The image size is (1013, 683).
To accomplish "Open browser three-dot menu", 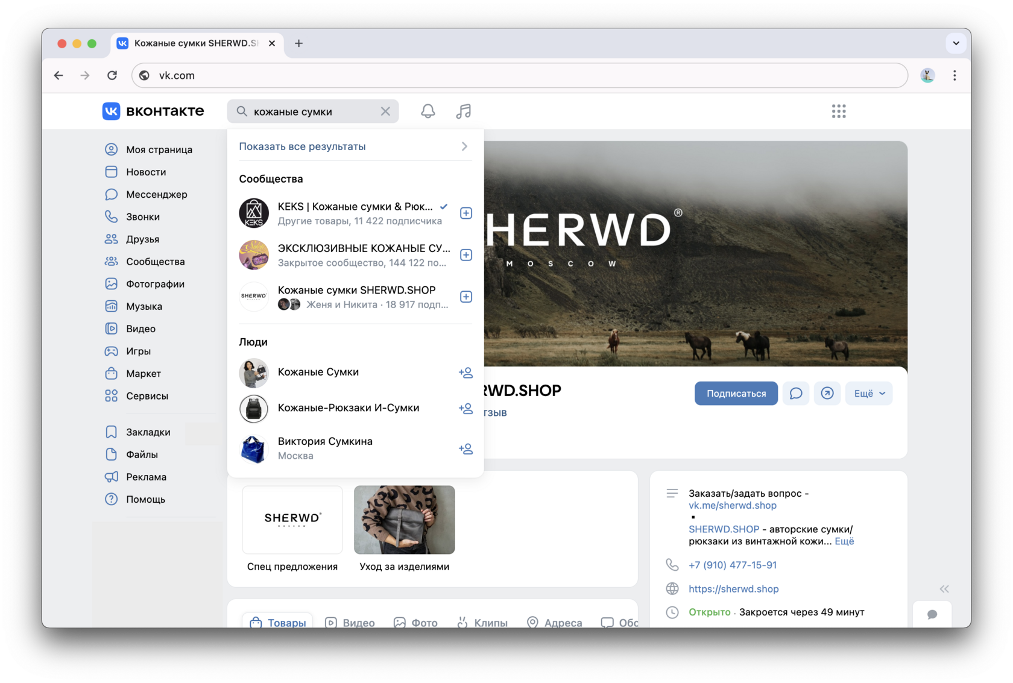I will point(954,75).
